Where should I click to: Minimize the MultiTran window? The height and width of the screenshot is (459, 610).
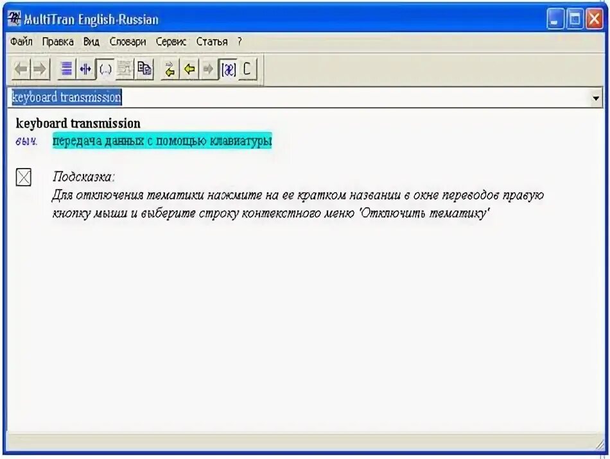(555, 19)
